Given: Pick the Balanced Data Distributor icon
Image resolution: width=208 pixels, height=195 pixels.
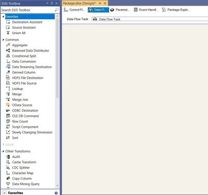Looking at the screenshot, I should [x=8, y=51].
